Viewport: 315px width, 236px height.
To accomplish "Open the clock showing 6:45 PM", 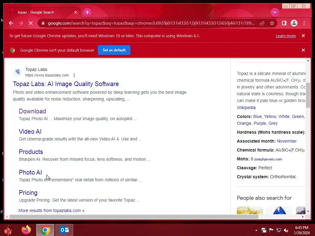I will click(x=301, y=230).
